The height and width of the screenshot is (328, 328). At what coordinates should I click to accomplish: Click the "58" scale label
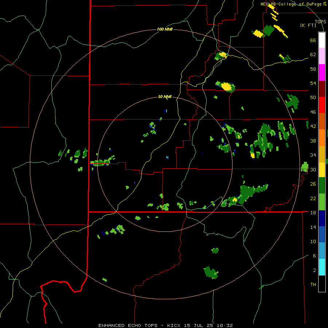(x=313, y=69)
